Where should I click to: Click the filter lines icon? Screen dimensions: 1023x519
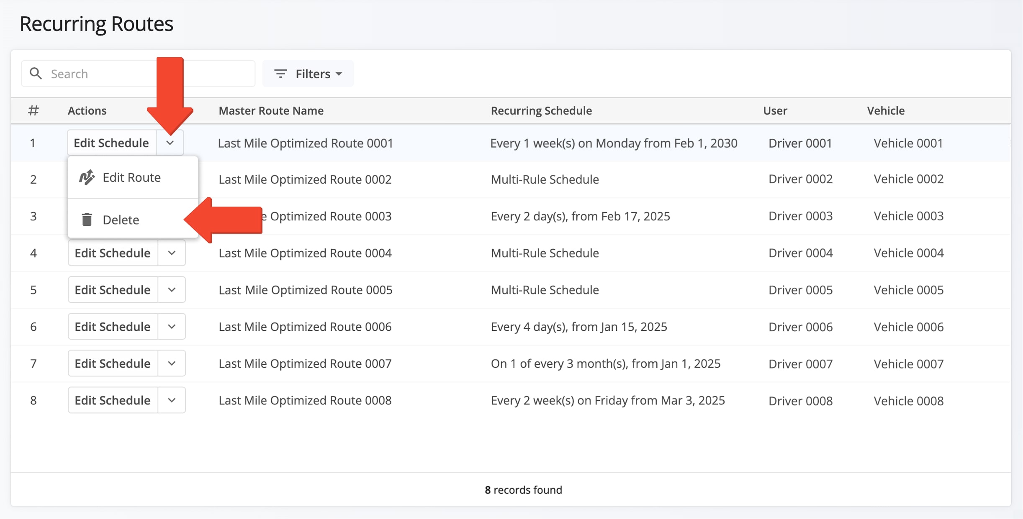tap(280, 74)
